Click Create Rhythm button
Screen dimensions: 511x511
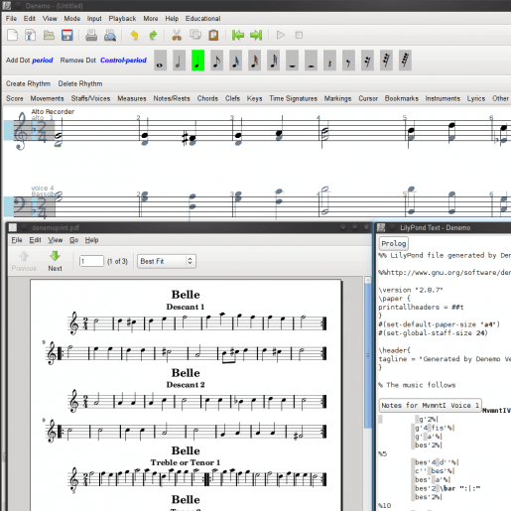click(x=28, y=83)
